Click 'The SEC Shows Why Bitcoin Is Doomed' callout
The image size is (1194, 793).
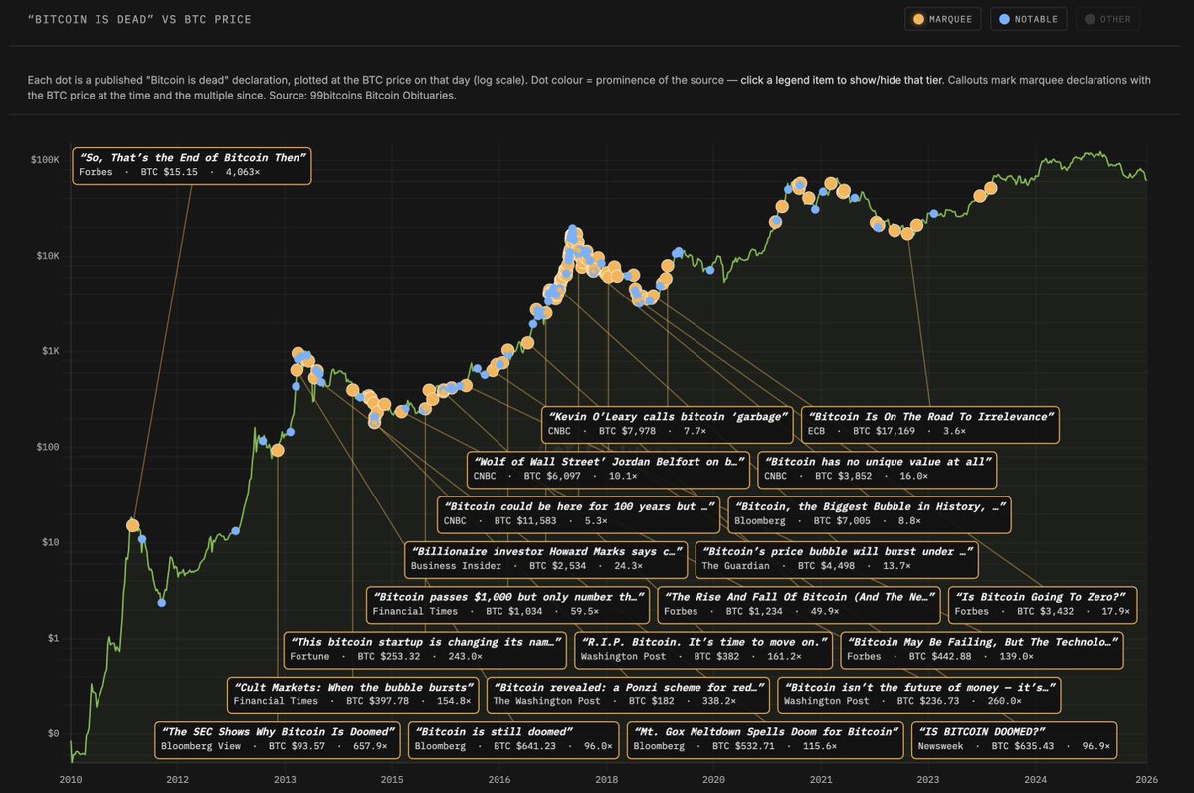[280, 738]
